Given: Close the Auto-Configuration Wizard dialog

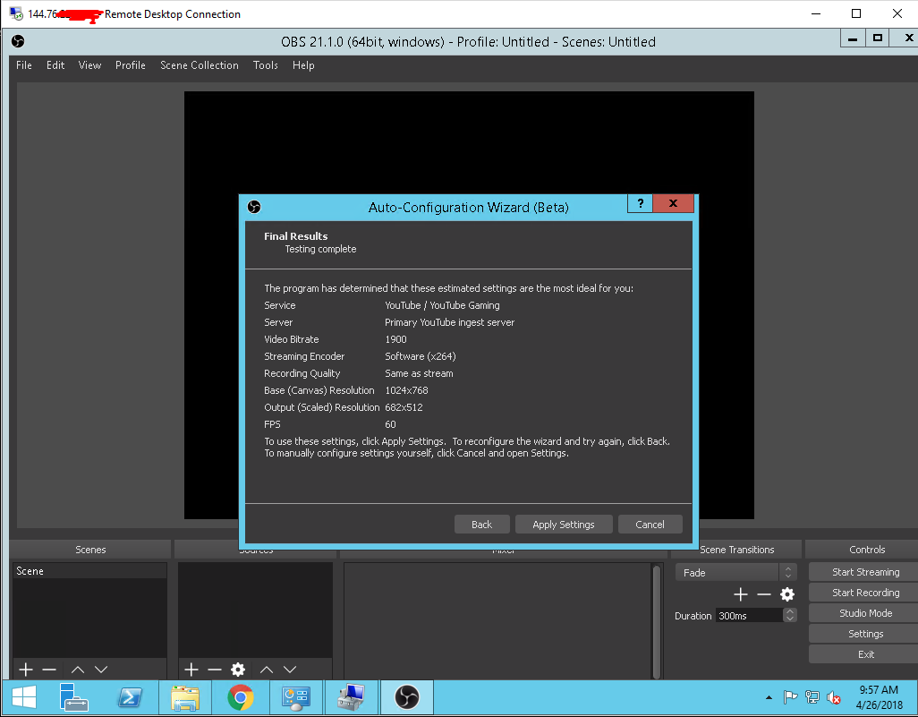Looking at the screenshot, I should [673, 203].
